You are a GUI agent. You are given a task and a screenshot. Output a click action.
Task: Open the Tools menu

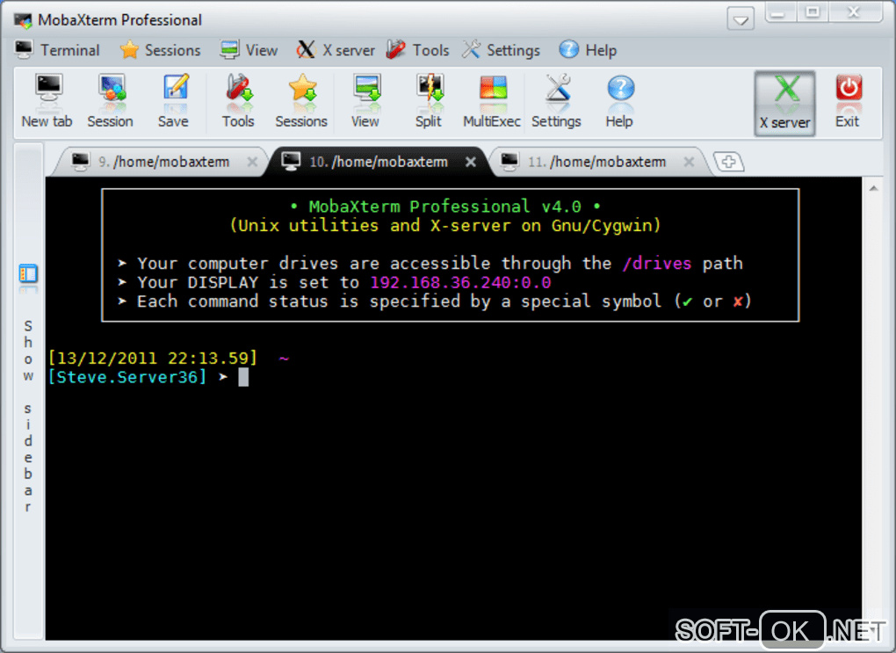[418, 50]
